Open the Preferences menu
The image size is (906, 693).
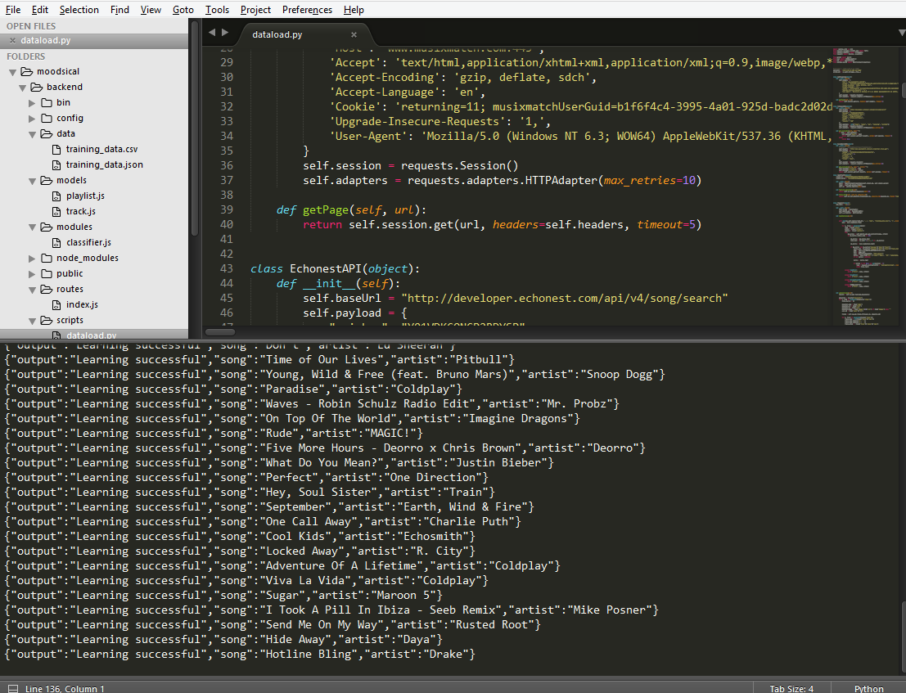[x=307, y=10]
